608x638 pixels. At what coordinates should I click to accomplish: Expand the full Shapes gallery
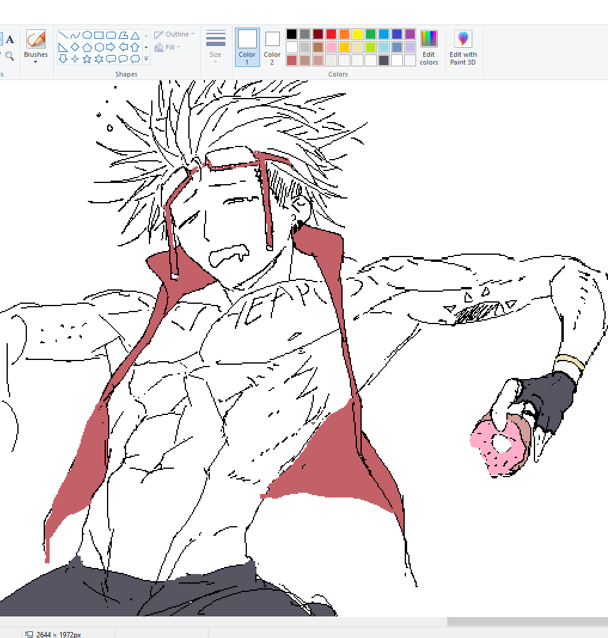point(146,59)
